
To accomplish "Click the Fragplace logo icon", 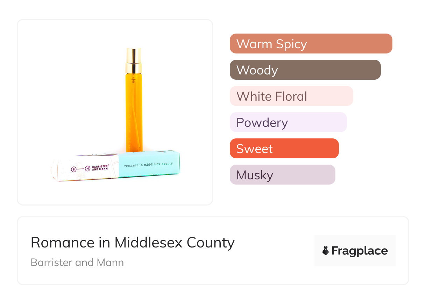I will [x=326, y=251].
